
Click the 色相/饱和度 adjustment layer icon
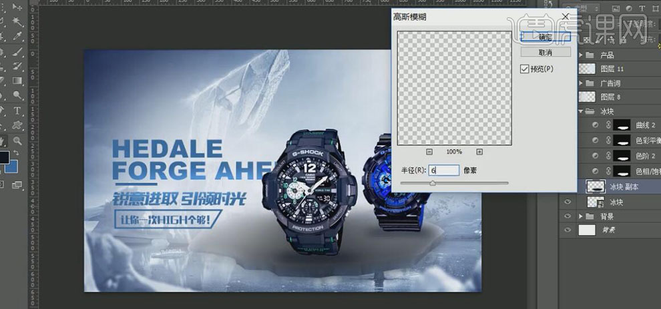point(596,170)
